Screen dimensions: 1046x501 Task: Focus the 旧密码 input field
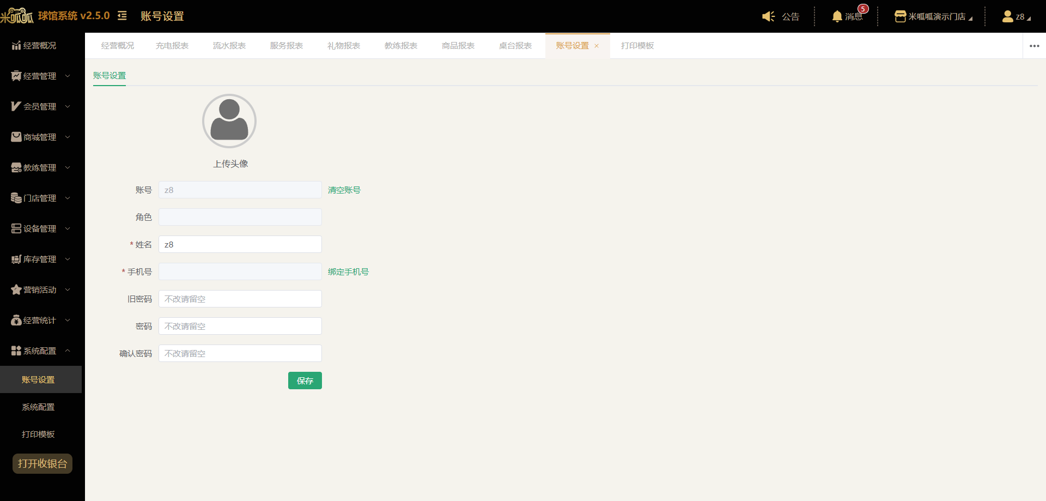[240, 299]
